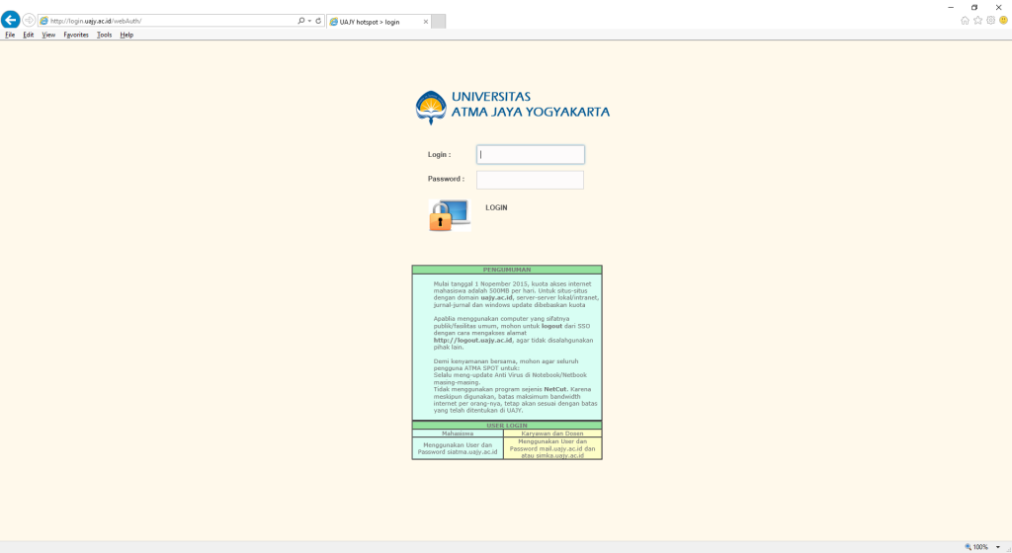Open the Help menu

[126, 35]
